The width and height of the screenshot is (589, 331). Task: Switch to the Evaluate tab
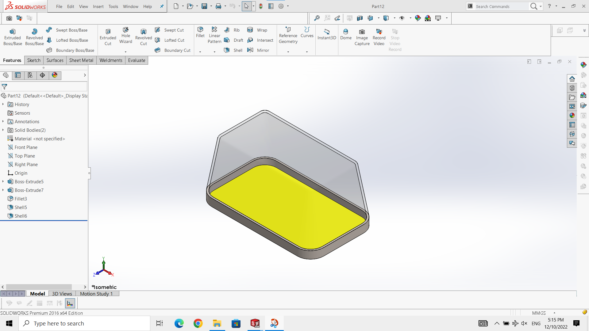[x=137, y=60]
